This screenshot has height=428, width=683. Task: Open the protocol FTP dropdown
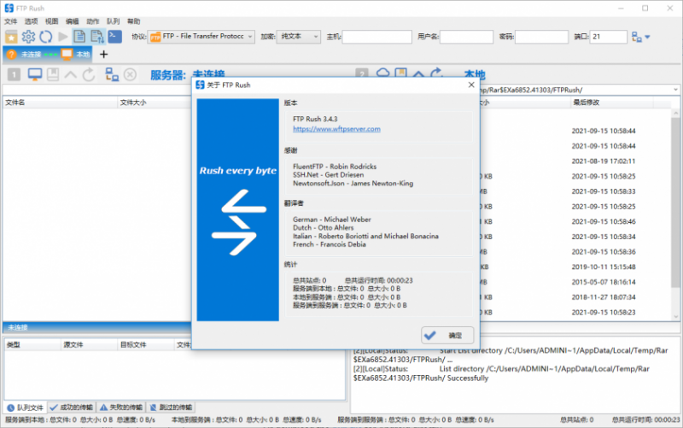(201, 37)
